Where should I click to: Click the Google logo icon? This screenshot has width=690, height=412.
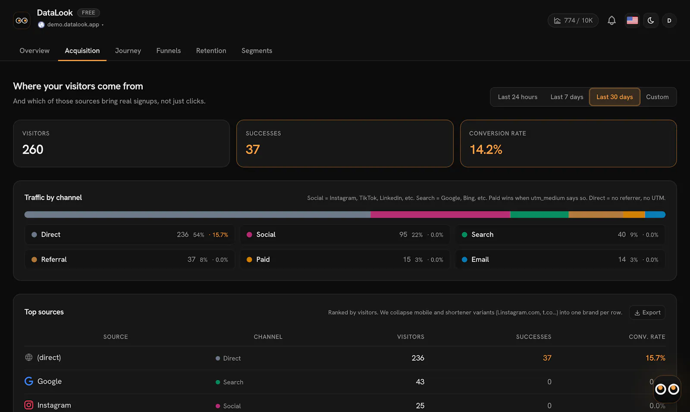pyautogui.click(x=29, y=381)
